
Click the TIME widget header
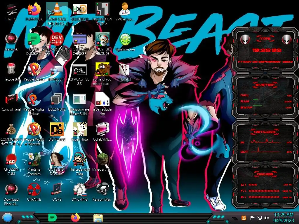tap(265, 39)
